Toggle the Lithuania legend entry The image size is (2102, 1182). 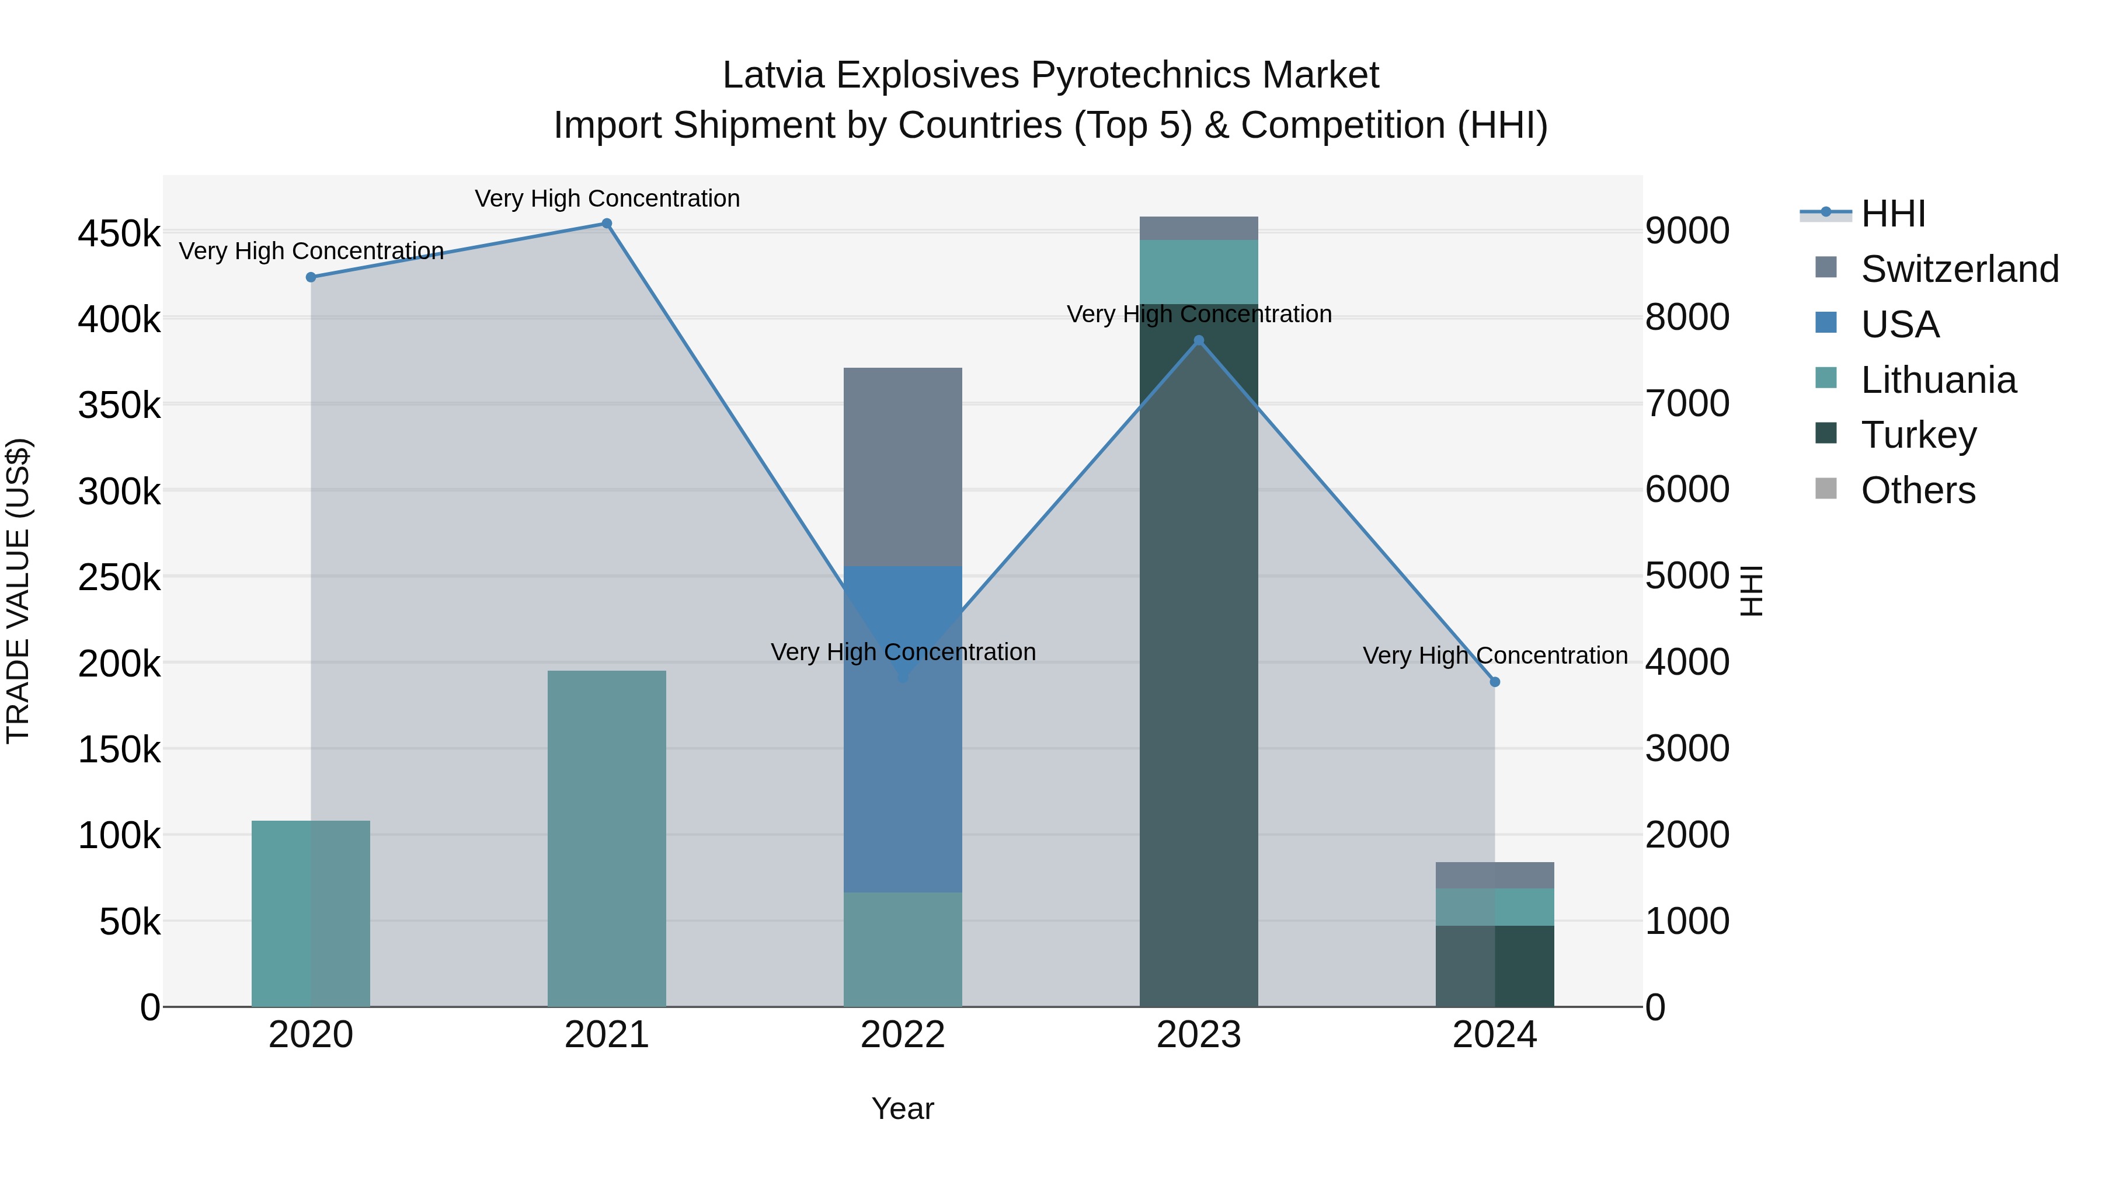[1915, 380]
